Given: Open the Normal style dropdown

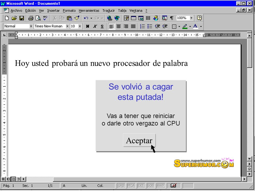Looking at the screenshot, I should tap(31, 26).
